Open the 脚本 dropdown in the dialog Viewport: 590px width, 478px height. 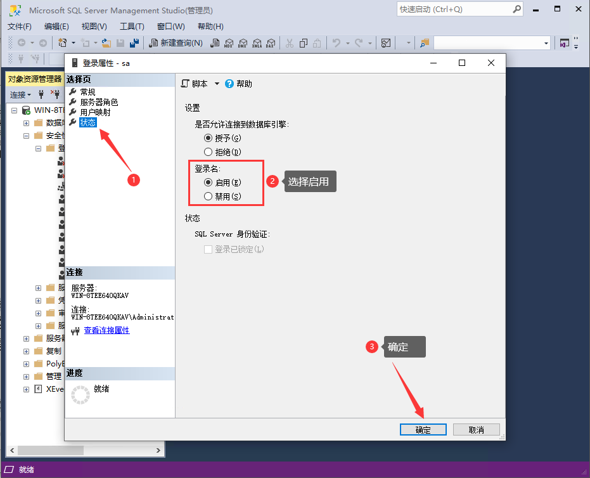(x=218, y=83)
